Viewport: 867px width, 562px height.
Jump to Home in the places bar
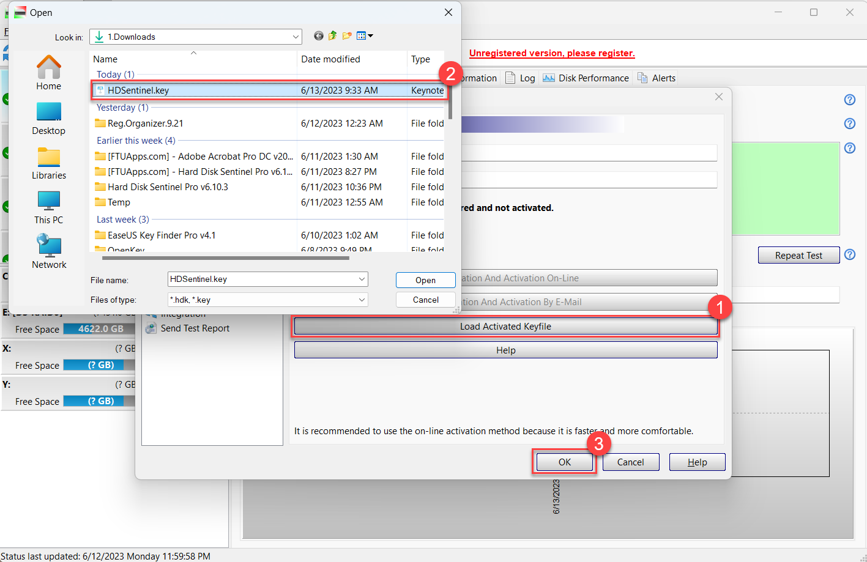click(48, 73)
